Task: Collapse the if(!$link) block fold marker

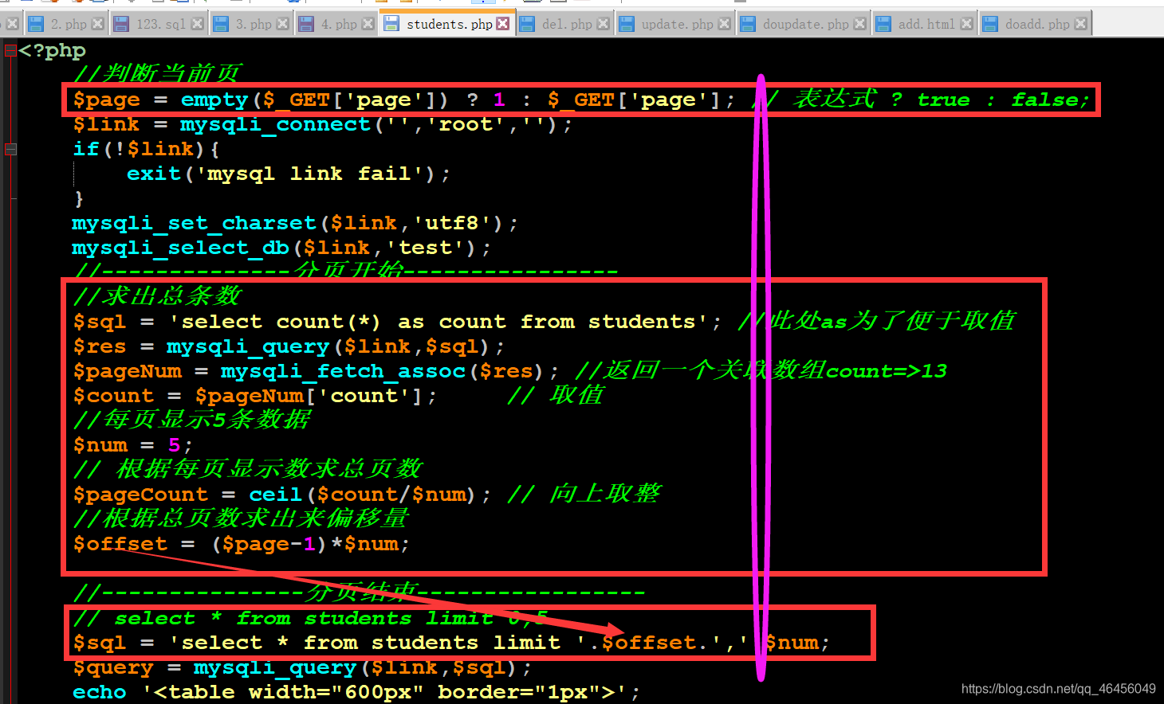Action: [10, 149]
